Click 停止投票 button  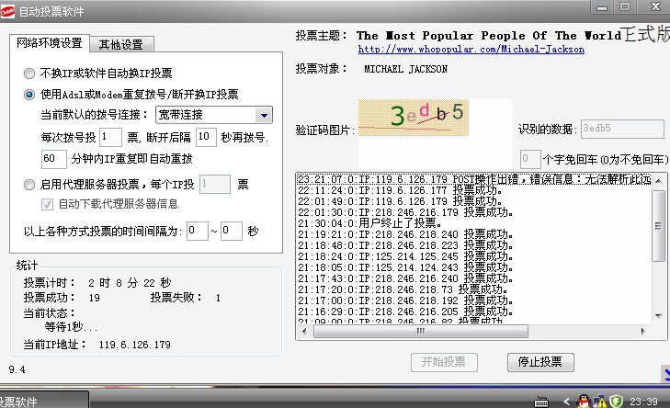point(539,361)
